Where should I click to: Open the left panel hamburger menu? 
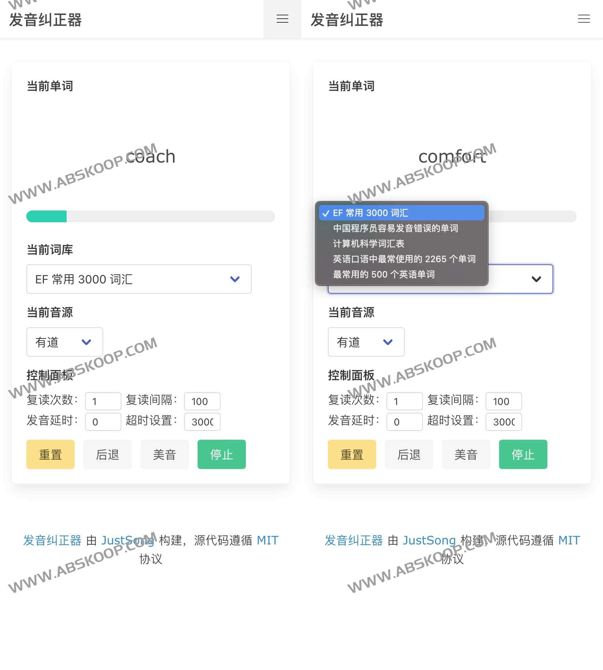tap(282, 19)
